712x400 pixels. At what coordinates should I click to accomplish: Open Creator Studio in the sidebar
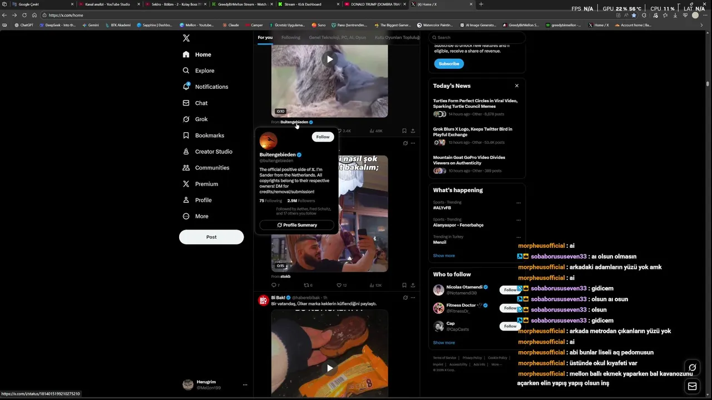click(x=207, y=151)
